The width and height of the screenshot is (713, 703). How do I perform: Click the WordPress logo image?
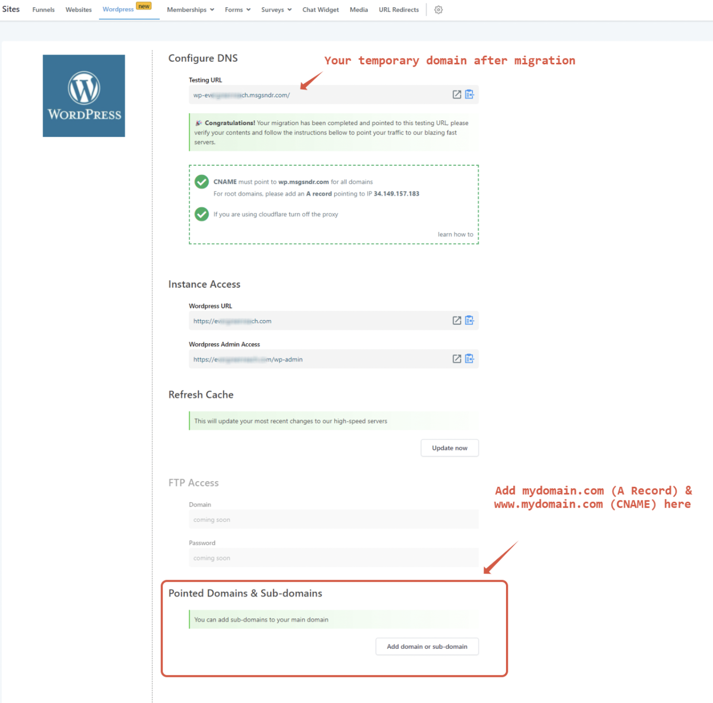(84, 96)
